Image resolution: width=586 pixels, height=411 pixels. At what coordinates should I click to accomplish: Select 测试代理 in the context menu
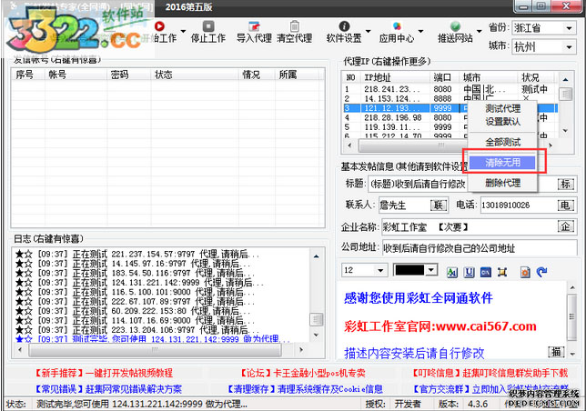pos(502,108)
